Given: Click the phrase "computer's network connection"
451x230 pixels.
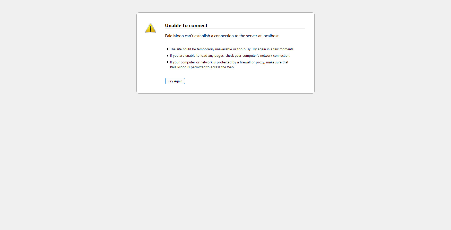Looking at the screenshot, I should tap(266, 56).
